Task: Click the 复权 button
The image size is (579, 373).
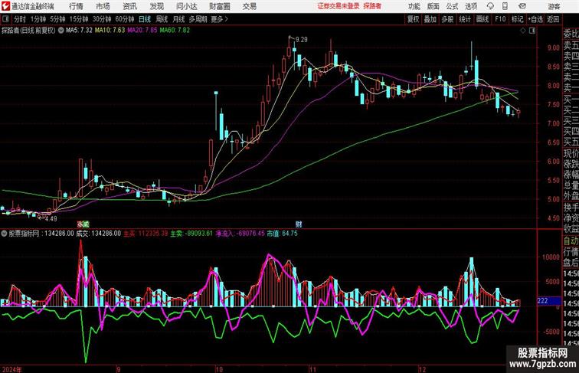Action: [x=413, y=19]
